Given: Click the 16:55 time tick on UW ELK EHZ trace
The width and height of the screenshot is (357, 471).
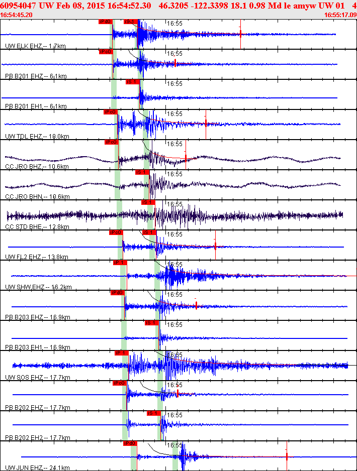Looking at the screenshot, I should click(x=175, y=24).
